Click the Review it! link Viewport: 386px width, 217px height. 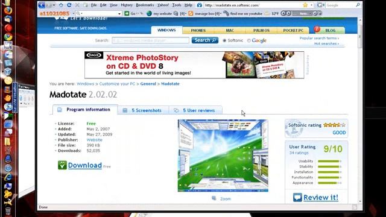click(321, 197)
